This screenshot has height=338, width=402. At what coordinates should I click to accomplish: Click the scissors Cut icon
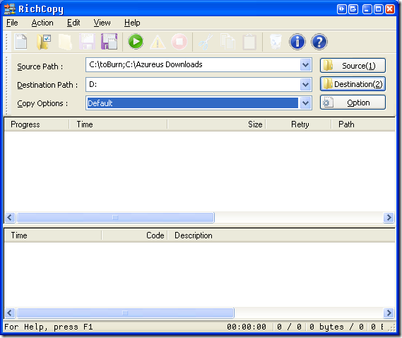pos(206,42)
